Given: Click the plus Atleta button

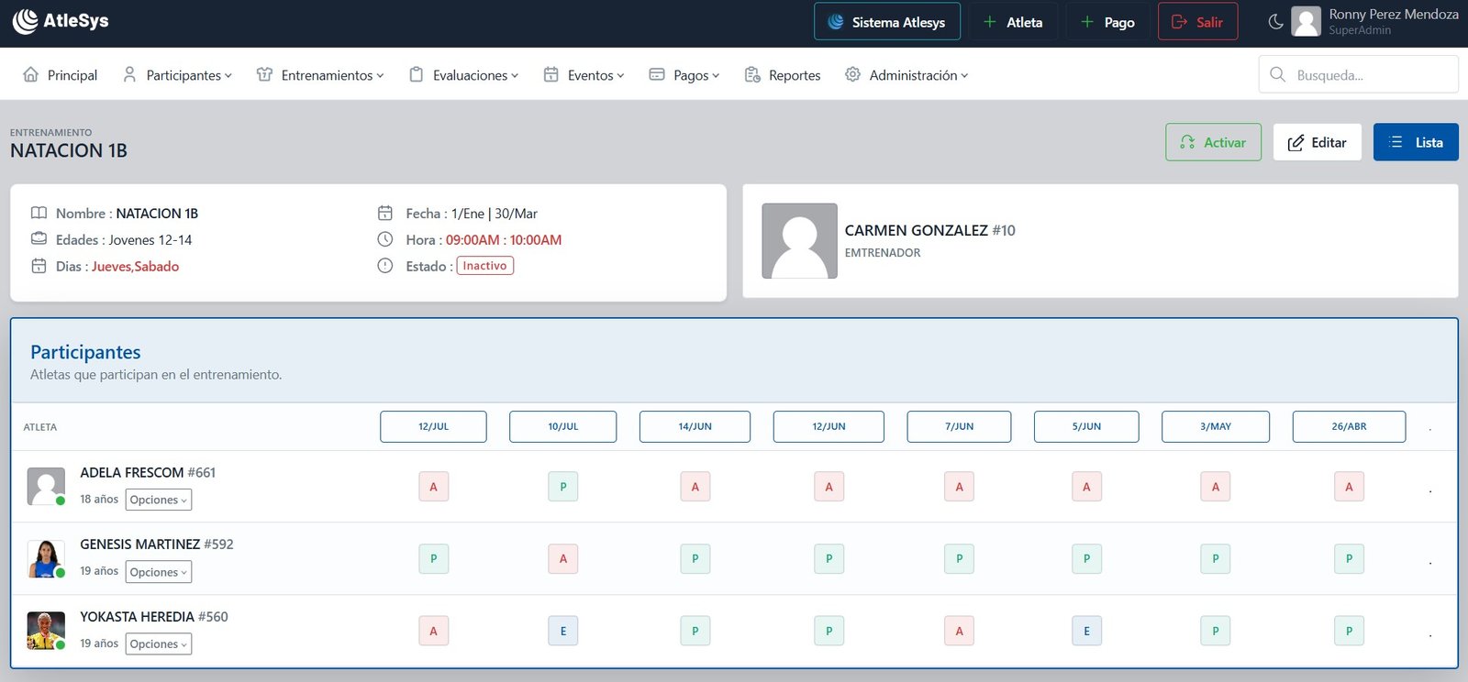Looking at the screenshot, I should tap(1013, 22).
